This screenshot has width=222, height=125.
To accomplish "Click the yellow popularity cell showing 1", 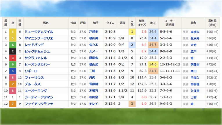I will (132, 32).
